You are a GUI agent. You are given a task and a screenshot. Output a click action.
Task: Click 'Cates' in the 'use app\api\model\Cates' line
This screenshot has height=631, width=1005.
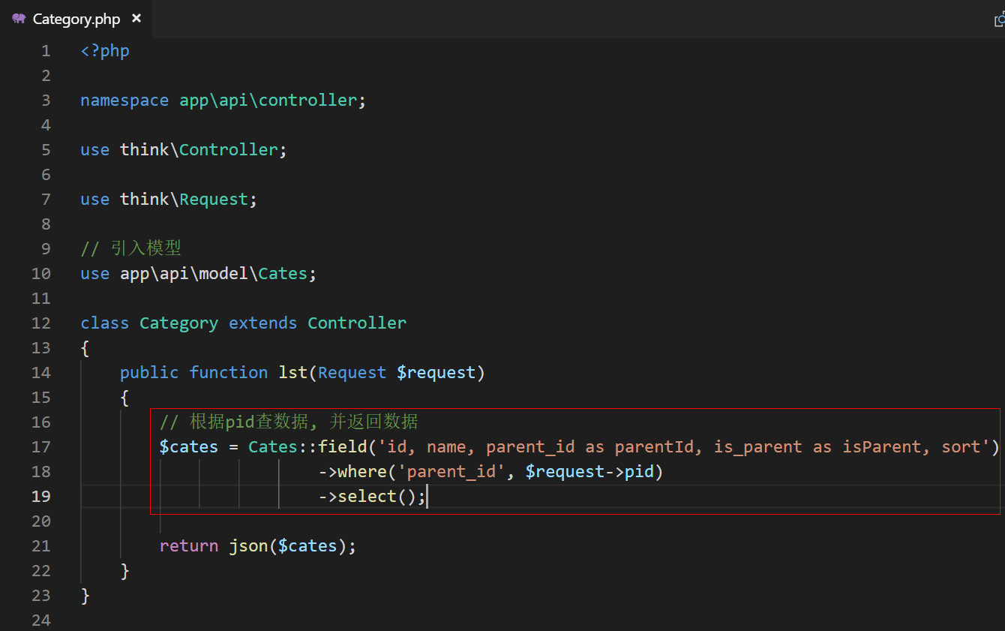(x=283, y=274)
